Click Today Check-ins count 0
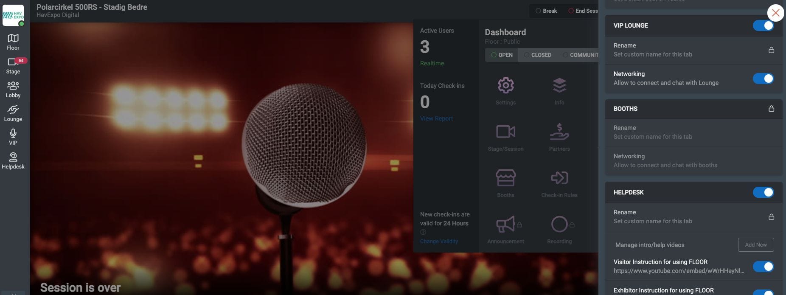This screenshot has height=295, width=786. coord(425,102)
